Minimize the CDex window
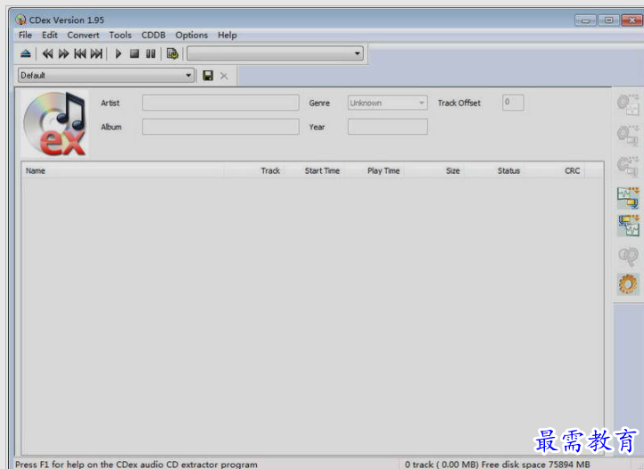Viewport: 644px width, 469px height. tap(585, 21)
